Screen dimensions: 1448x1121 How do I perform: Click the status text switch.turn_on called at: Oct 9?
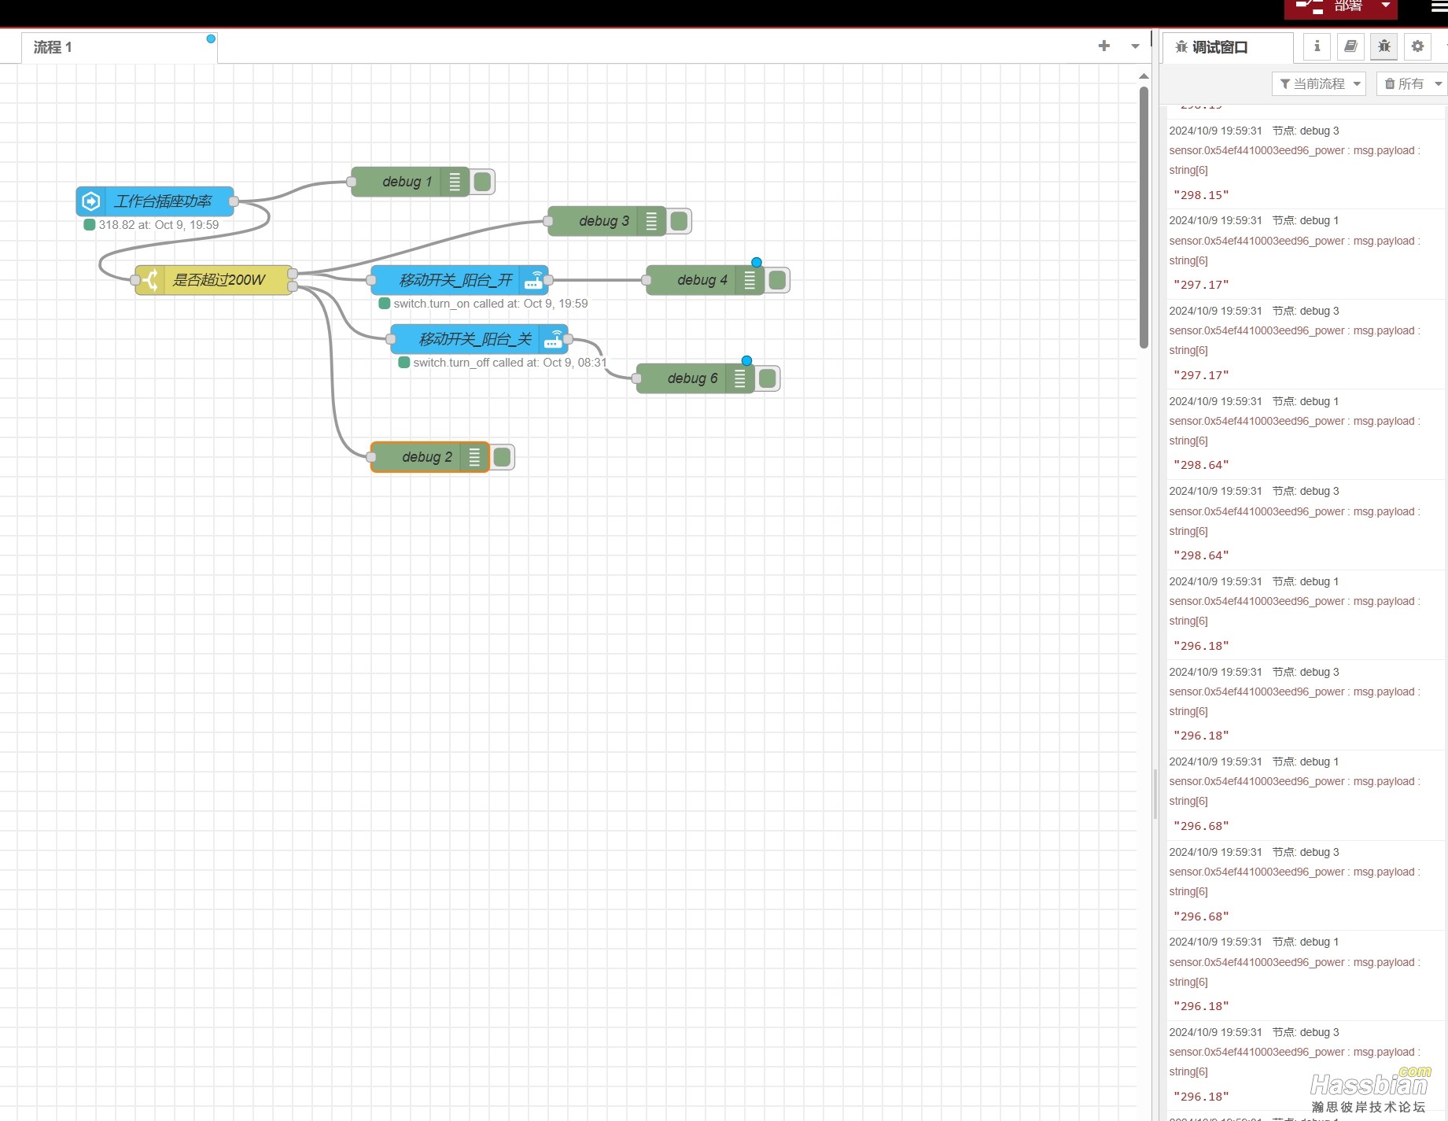491,304
